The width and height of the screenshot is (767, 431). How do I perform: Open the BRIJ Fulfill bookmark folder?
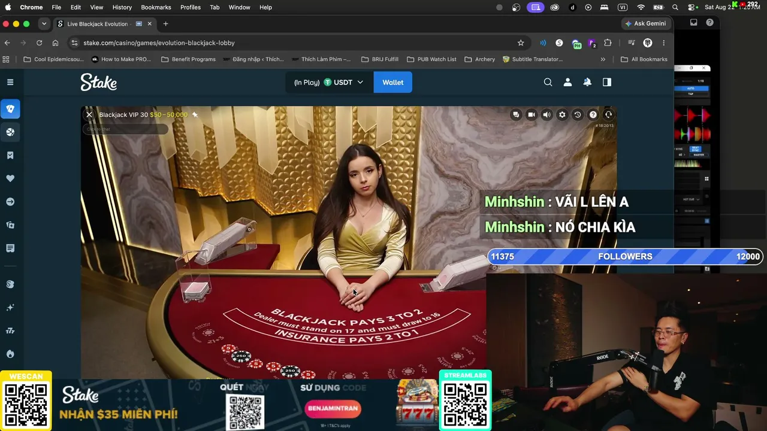(379, 59)
